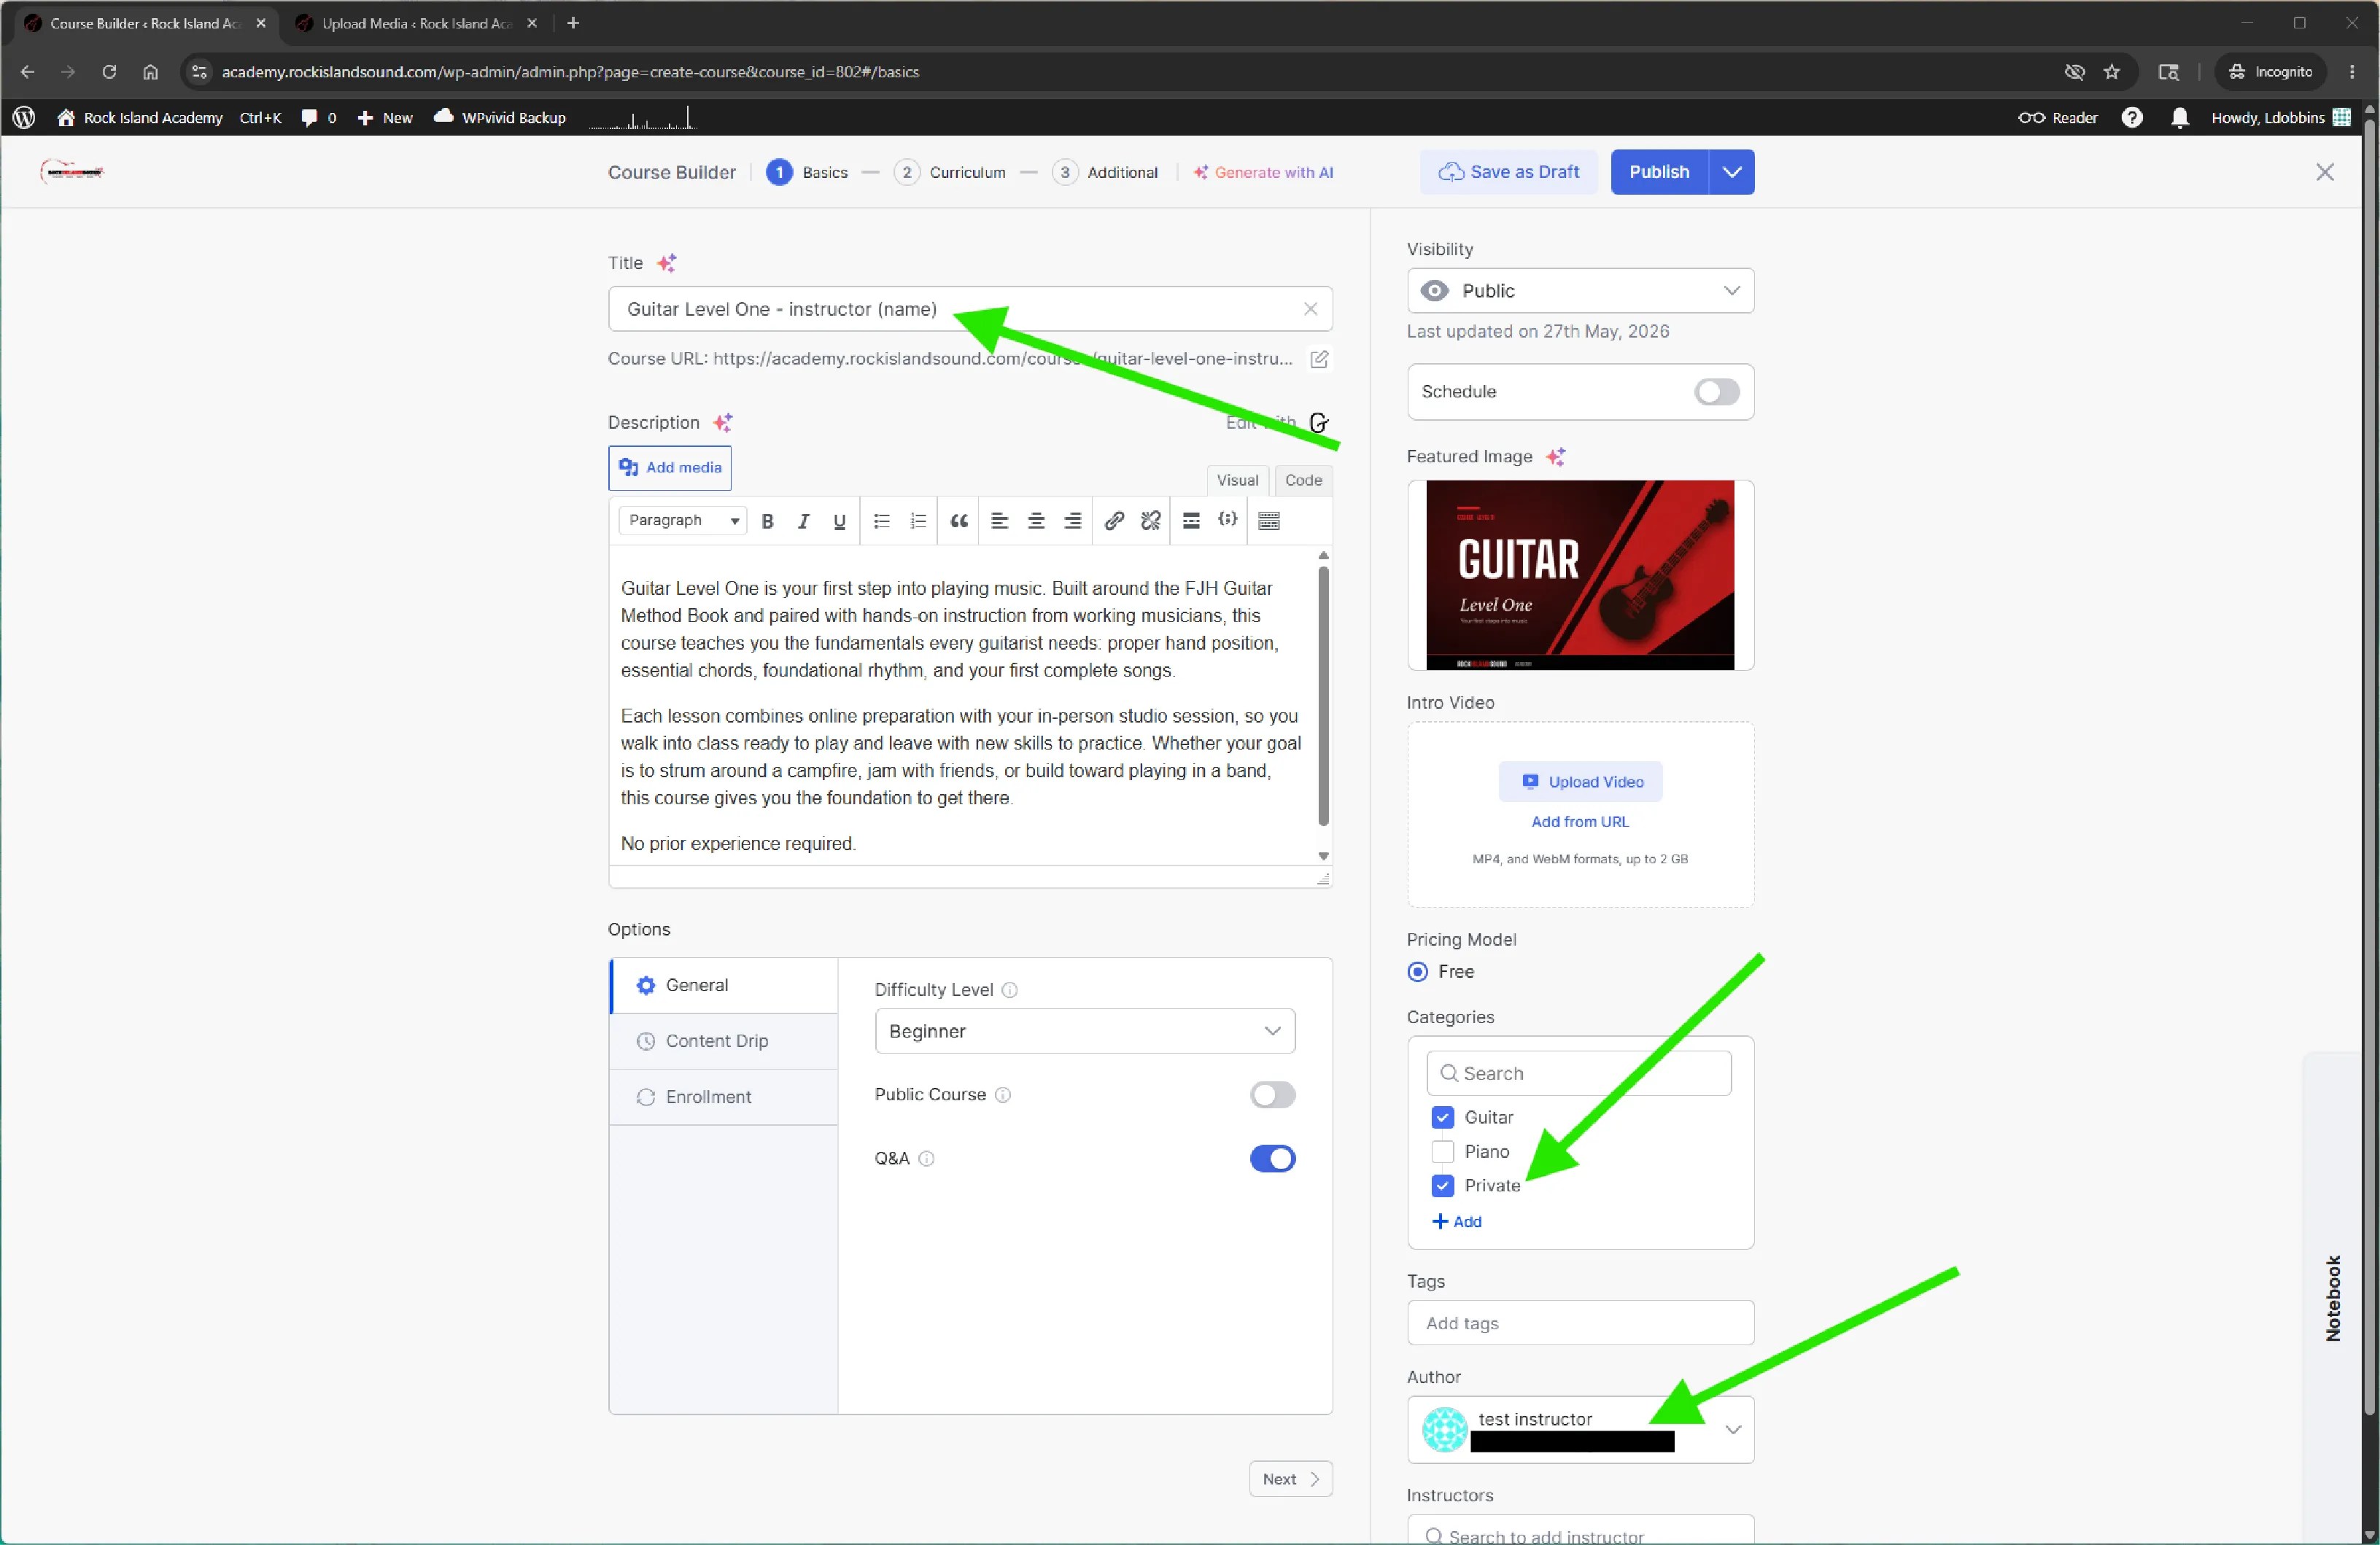Remove link from description text
The width and height of the screenshot is (2380, 1545).
coord(1150,521)
